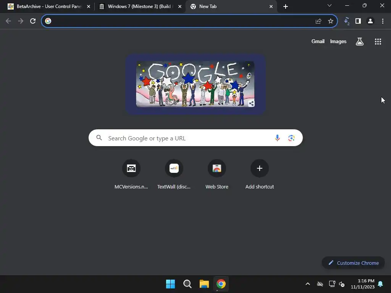Open the Google apps grid
The image size is (391, 293).
pyautogui.click(x=378, y=42)
